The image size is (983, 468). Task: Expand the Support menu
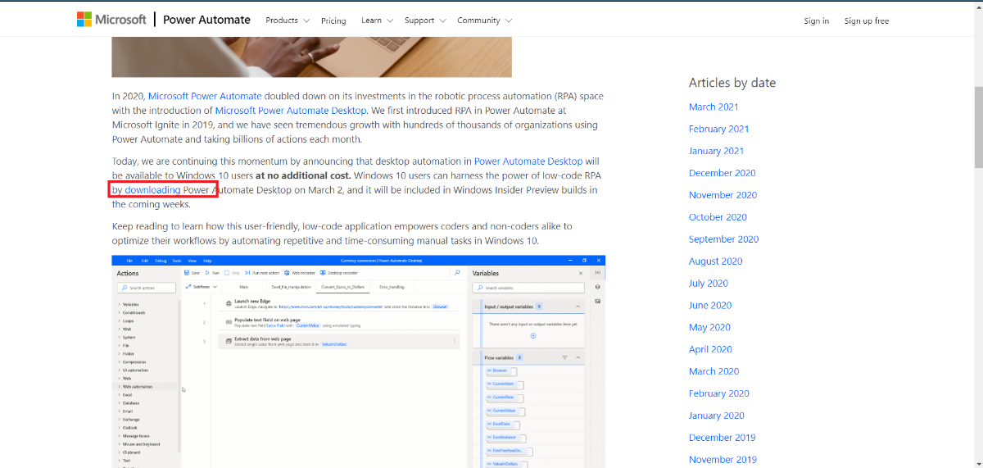pyautogui.click(x=425, y=20)
